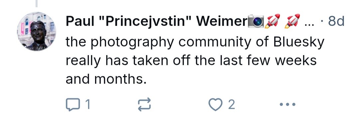The width and height of the screenshot is (359, 121).
Task: Open the post's three-dot more options menu
Action: click(x=288, y=104)
